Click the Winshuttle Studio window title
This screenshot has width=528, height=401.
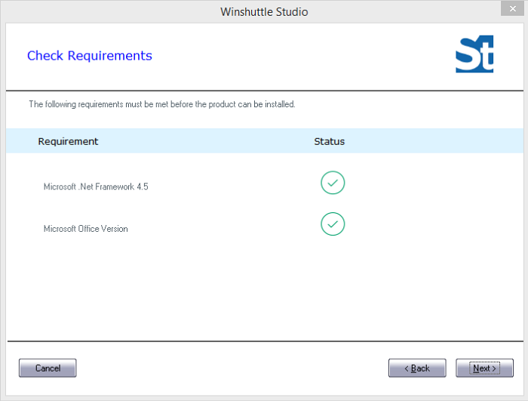[x=264, y=12]
